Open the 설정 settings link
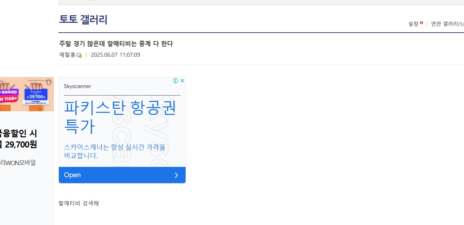Image resolution: width=464 pixels, height=225 pixels. click(413, 24)
